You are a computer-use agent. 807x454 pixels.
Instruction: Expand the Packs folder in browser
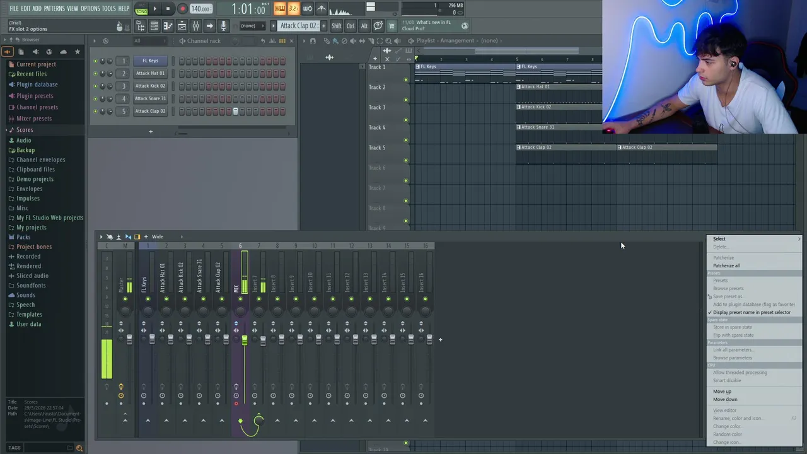coord(23,237)
